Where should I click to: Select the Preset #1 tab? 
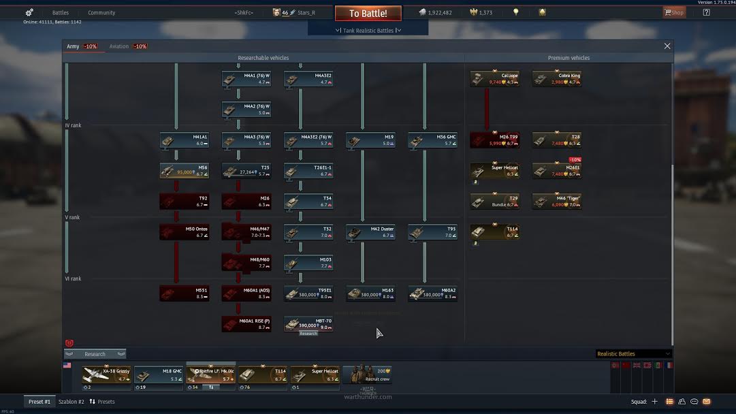39,402
